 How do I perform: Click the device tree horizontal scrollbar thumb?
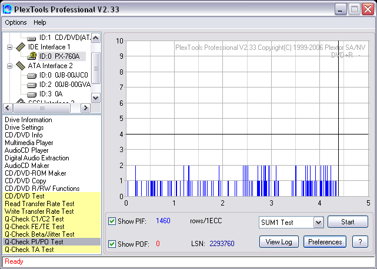pyautogui.click(x=42, y=108)
